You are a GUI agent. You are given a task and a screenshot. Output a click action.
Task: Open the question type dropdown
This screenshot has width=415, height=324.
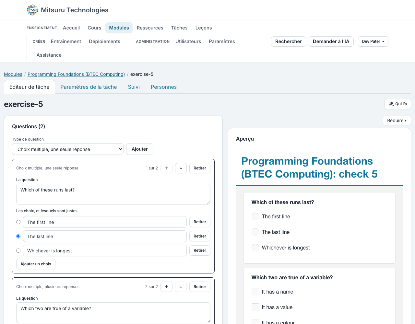point(68,149)
